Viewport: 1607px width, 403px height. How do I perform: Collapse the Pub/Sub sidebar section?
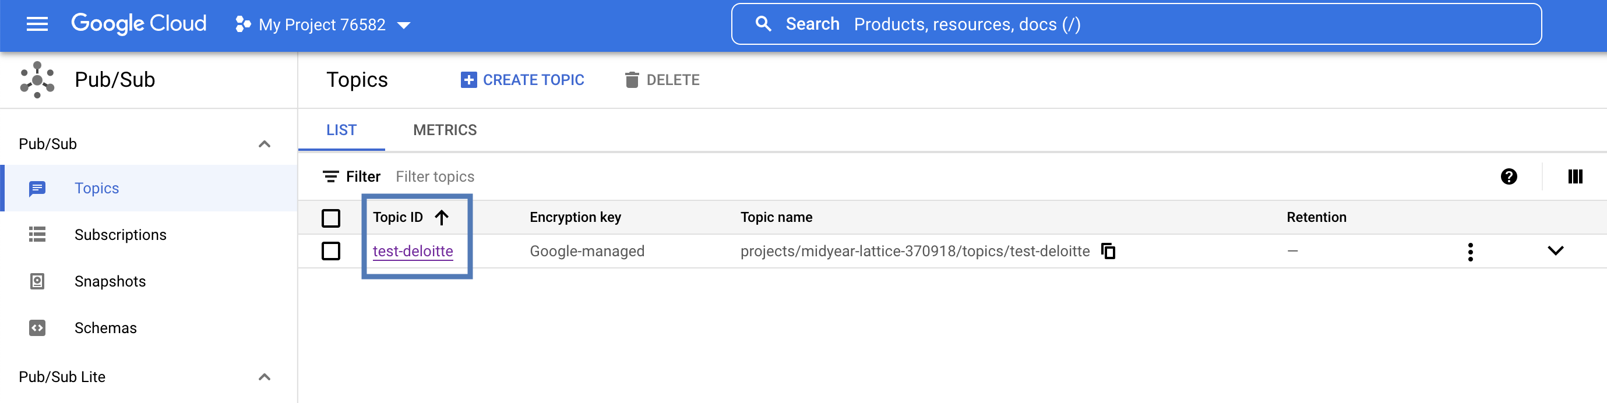coord(265,144)
